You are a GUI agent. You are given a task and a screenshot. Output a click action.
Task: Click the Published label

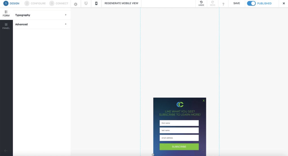click(x=264, y=3)
